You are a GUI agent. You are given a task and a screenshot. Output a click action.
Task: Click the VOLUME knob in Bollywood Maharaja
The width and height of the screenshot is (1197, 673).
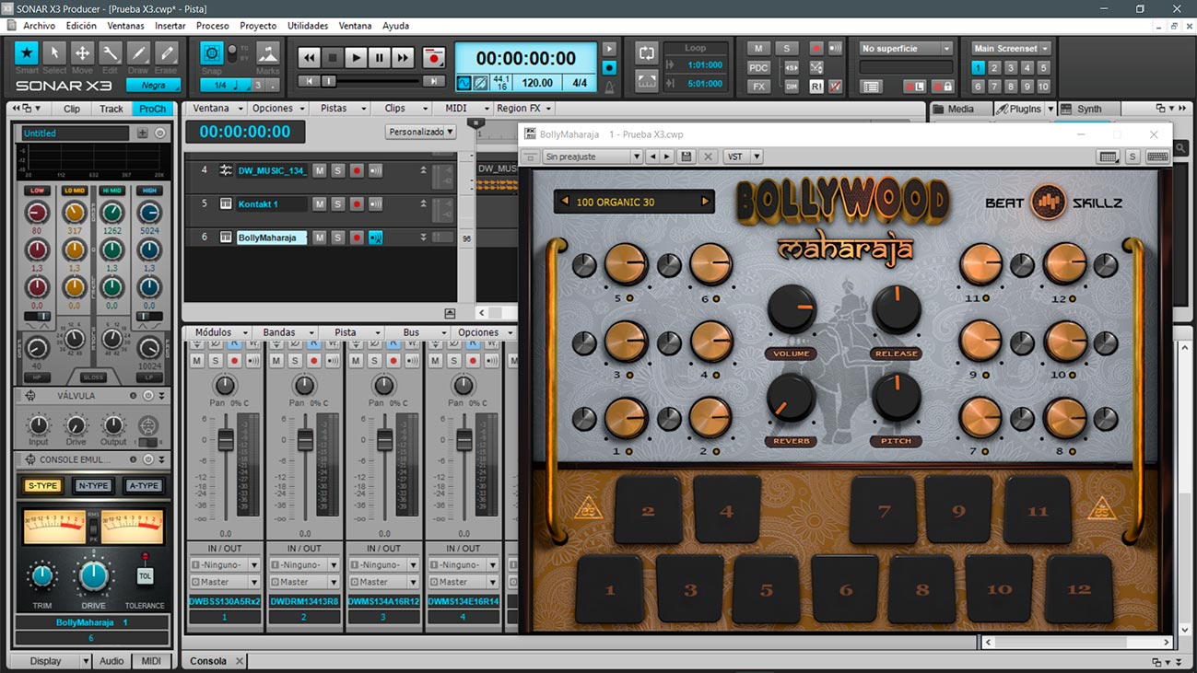(x=792, y=308)
